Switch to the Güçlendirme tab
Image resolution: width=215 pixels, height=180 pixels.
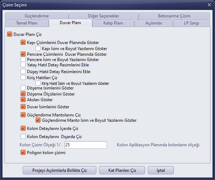point(37,16)
